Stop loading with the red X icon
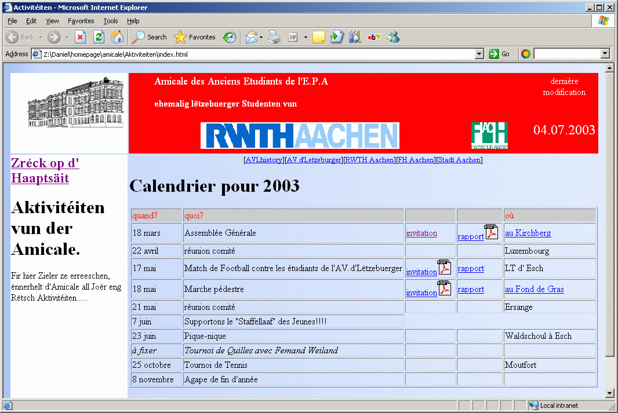 [x=81, y=37]
